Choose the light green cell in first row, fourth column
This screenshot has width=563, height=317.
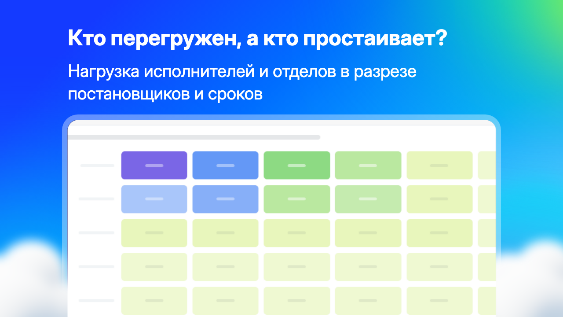pyautogui.click(x=368, y=165)
